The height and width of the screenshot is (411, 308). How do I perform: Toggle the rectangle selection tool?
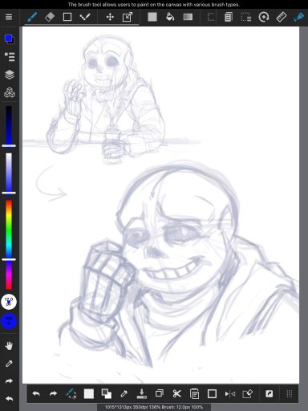(x=211, y=17)
